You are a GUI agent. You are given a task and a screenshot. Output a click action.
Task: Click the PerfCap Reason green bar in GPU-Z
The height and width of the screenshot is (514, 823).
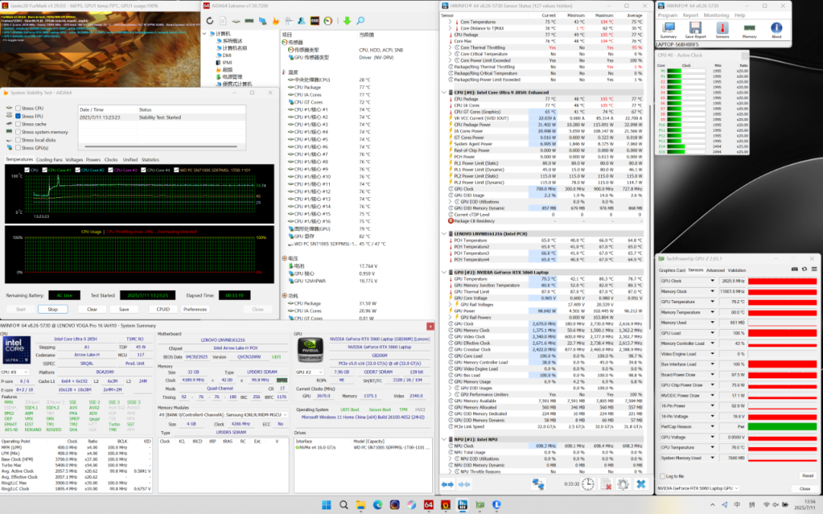coord(783,427)
